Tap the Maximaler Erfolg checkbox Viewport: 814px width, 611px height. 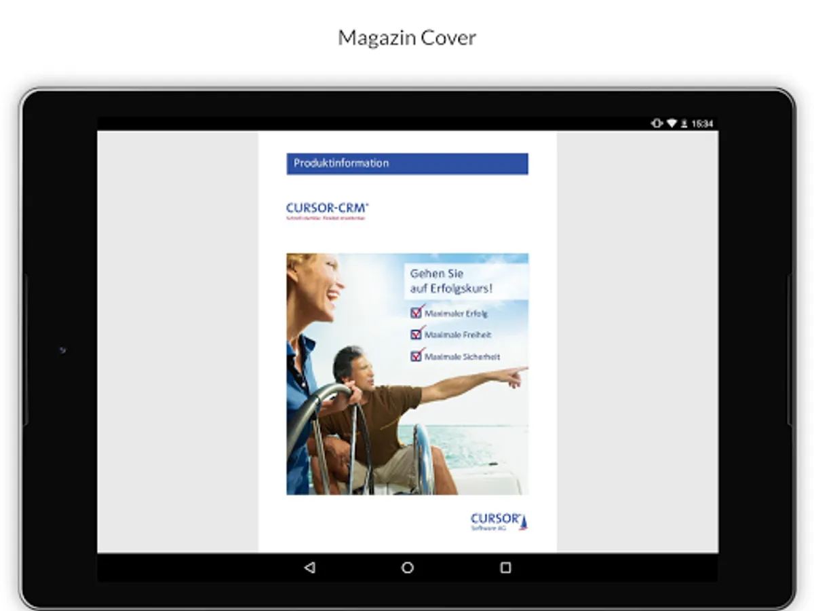[x=417, y=312]
